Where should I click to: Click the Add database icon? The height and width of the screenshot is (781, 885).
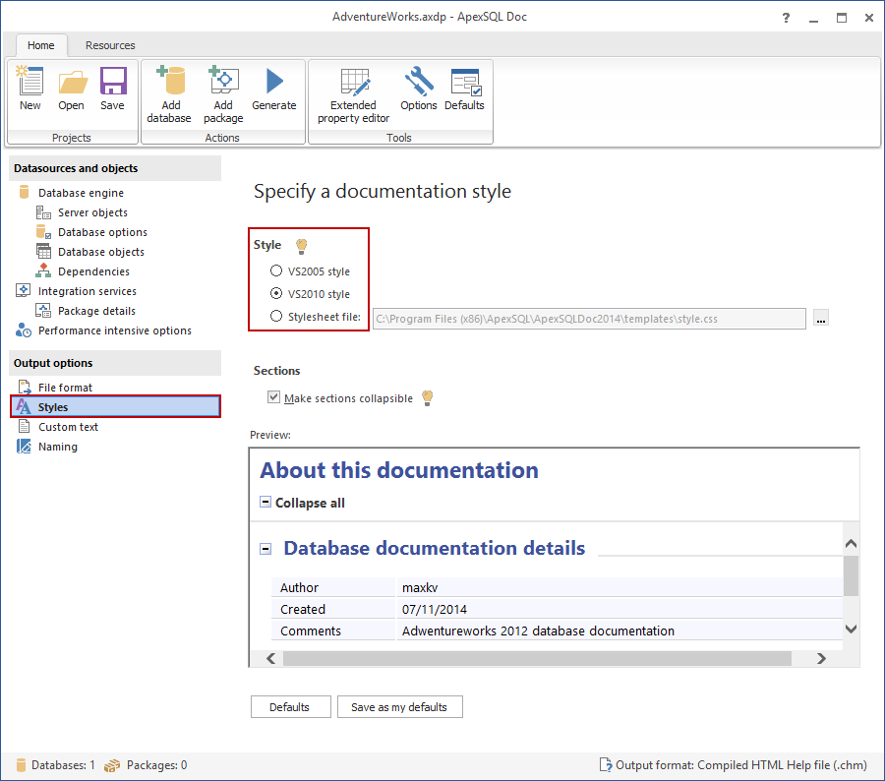pos(170,80)
